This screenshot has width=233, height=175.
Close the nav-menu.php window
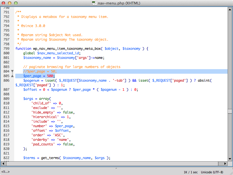click(3, 3)
